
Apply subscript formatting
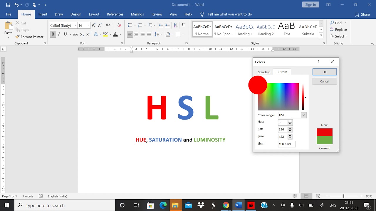tap(82, 34)
